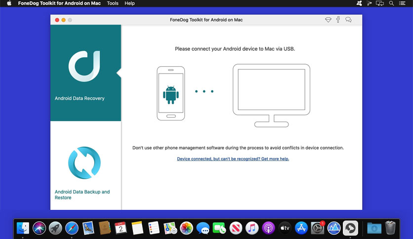The image size is (413, 239).
Task: Open the feedback chat bubbles icon
Action: pyautogui.click(x=348, y=20)
